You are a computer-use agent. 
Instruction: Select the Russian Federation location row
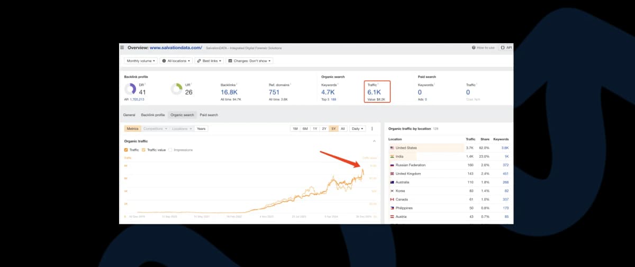pyautogui.click(x=449, y=165)
